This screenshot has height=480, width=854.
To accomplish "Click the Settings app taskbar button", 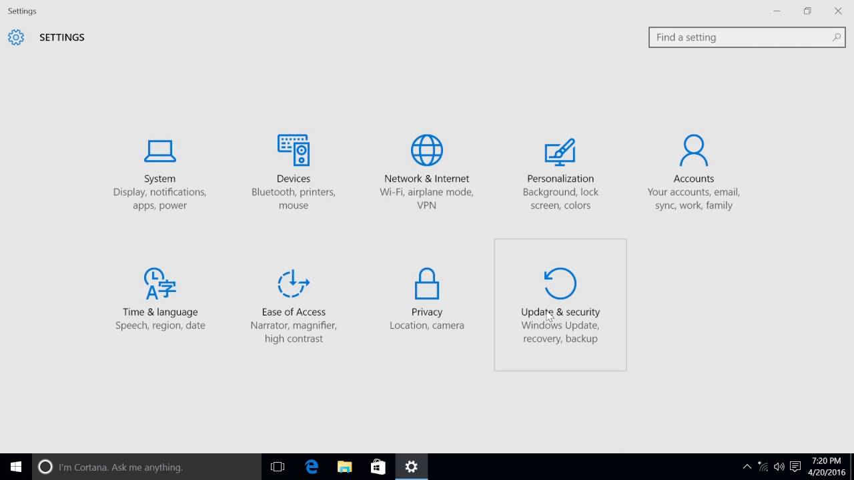I will coord(411,467).
